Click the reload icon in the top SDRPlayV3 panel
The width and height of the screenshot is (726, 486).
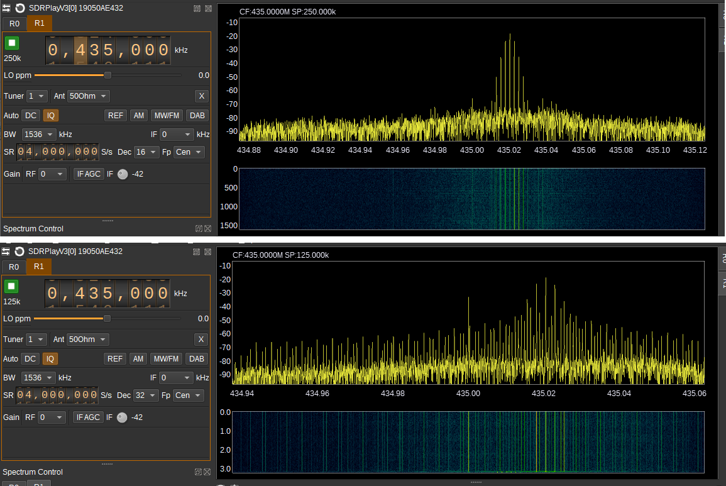coord(20,8)
